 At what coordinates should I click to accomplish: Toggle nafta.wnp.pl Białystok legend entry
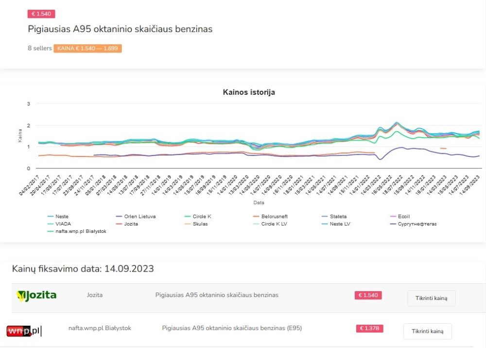pos(77,231)
